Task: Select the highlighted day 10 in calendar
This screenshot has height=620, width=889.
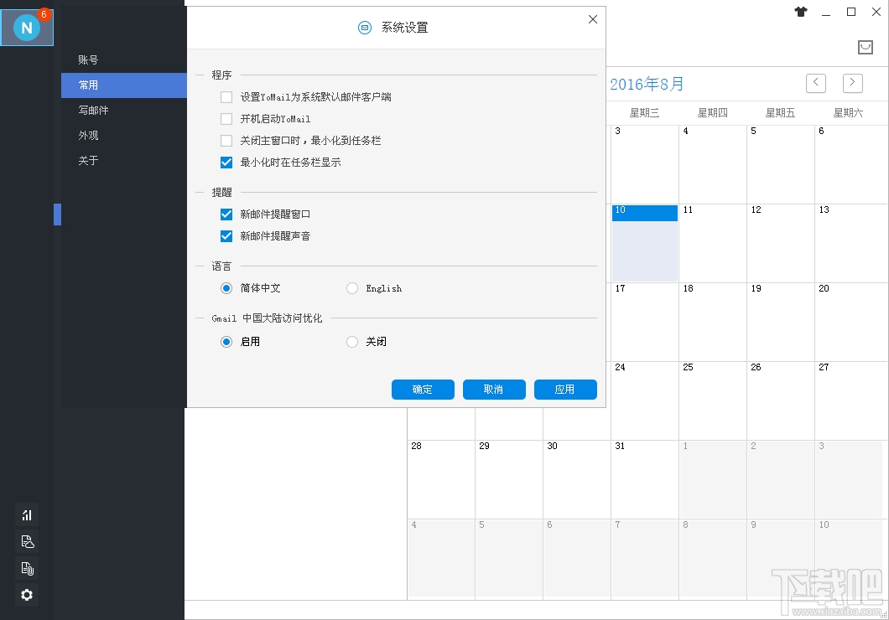Action: tap(645, 243)
